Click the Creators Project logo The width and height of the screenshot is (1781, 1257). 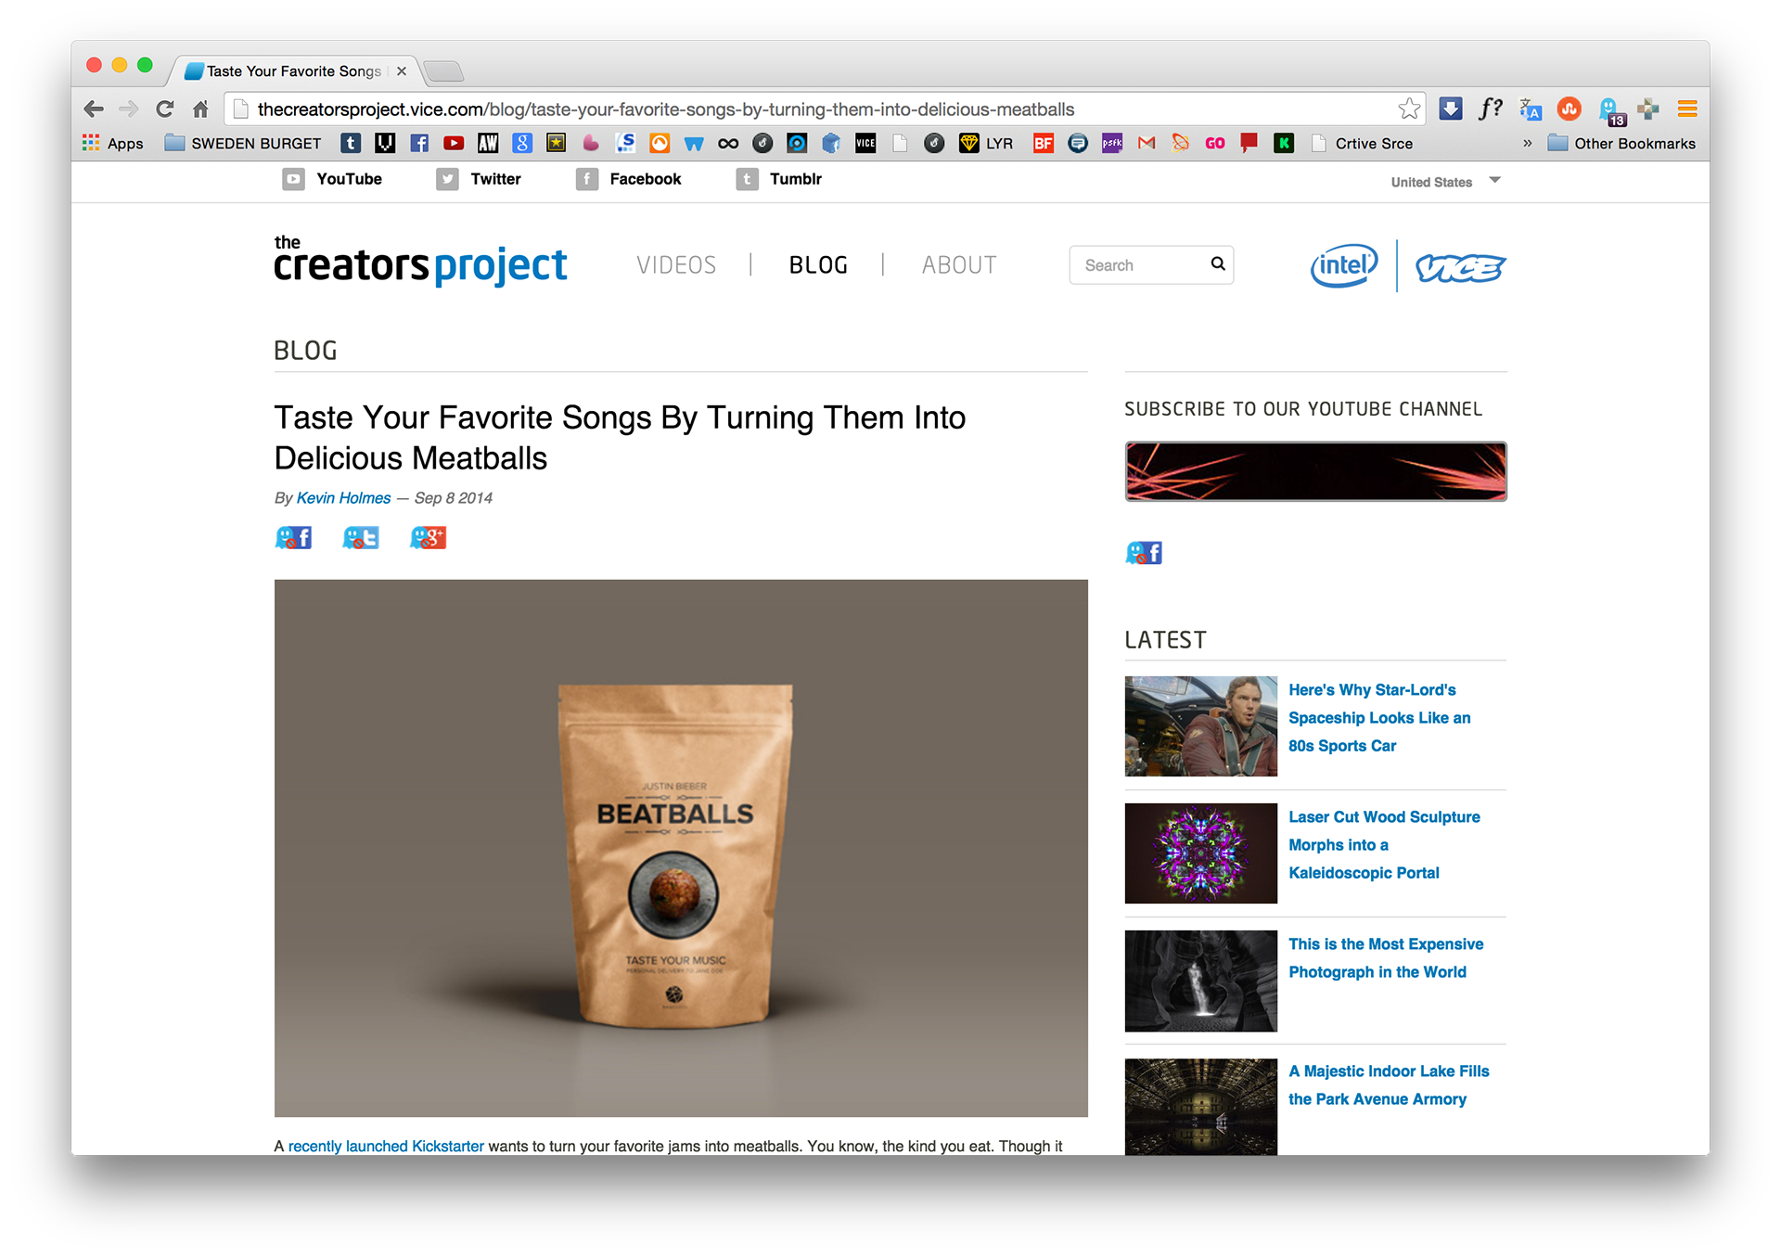(420, 261)
